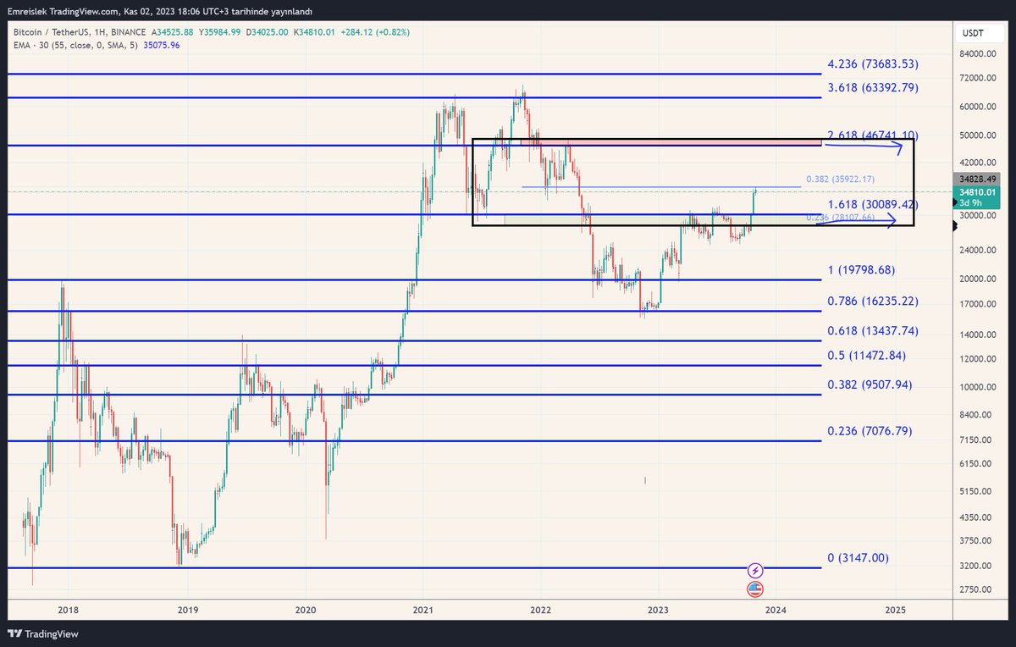Click 72000.00 on the price axis
The height and width of the screenshot is (647, 1016).
pyautogui.click(x=980, y=78)
